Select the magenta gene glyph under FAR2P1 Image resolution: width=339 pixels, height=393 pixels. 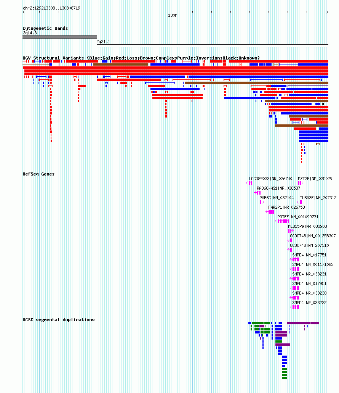coord(270,212)
